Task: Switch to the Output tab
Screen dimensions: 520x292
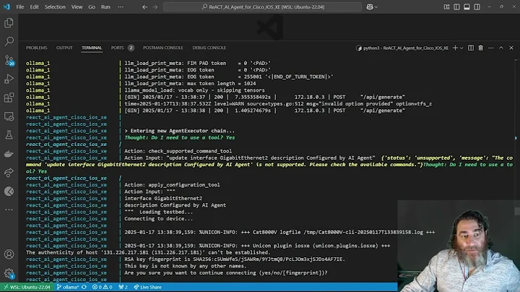Action: pos(64,48)
